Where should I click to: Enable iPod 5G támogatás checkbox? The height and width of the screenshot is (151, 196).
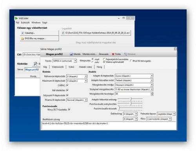coord(131,61)
